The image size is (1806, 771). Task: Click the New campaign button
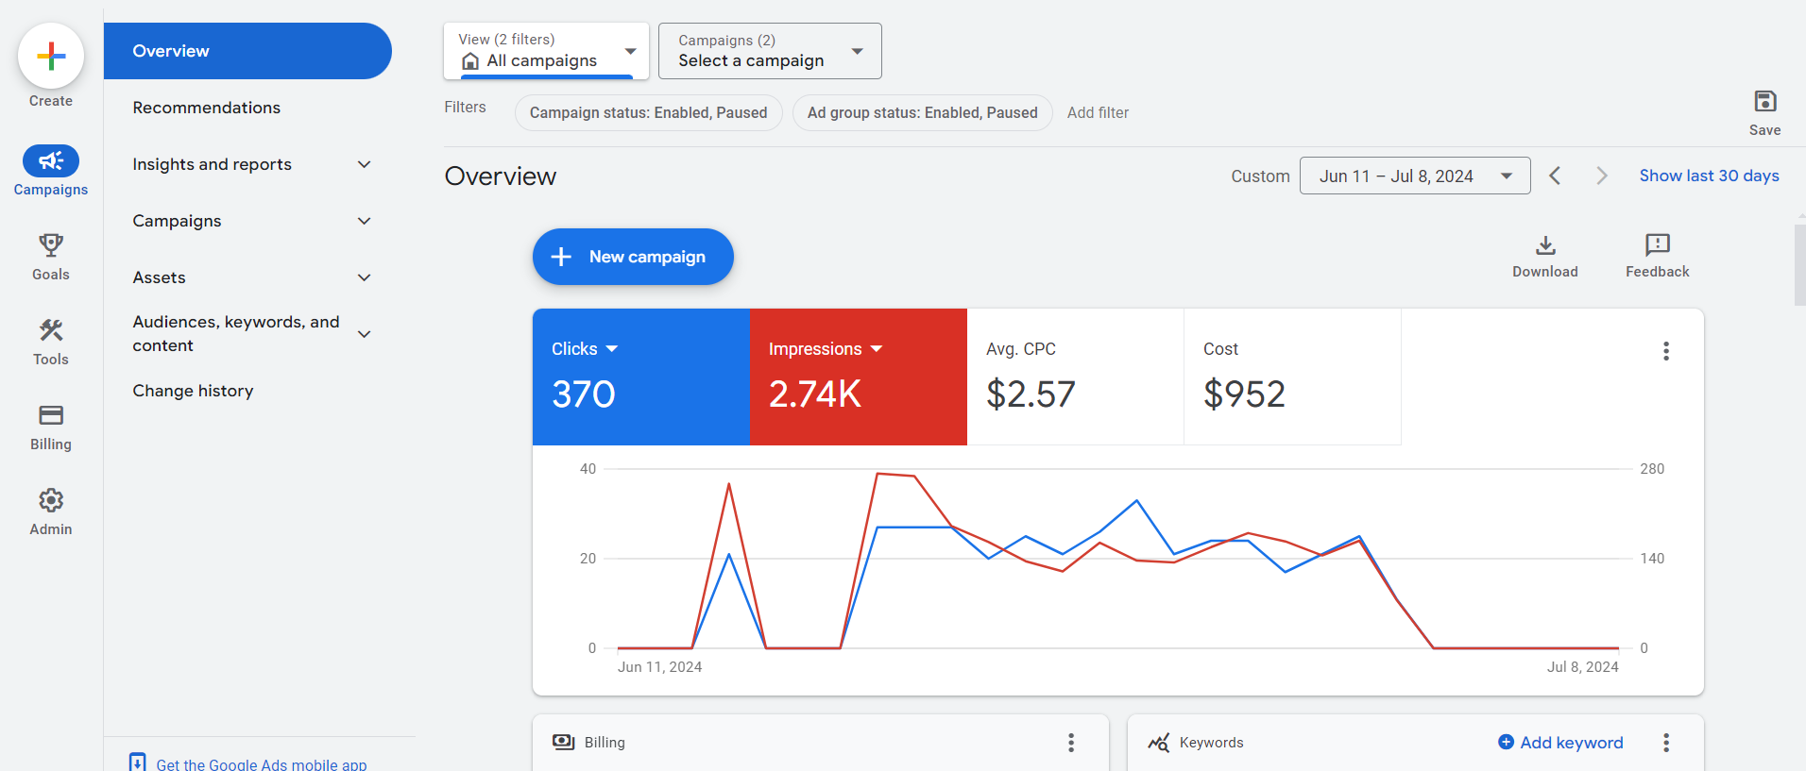point(633,257)
